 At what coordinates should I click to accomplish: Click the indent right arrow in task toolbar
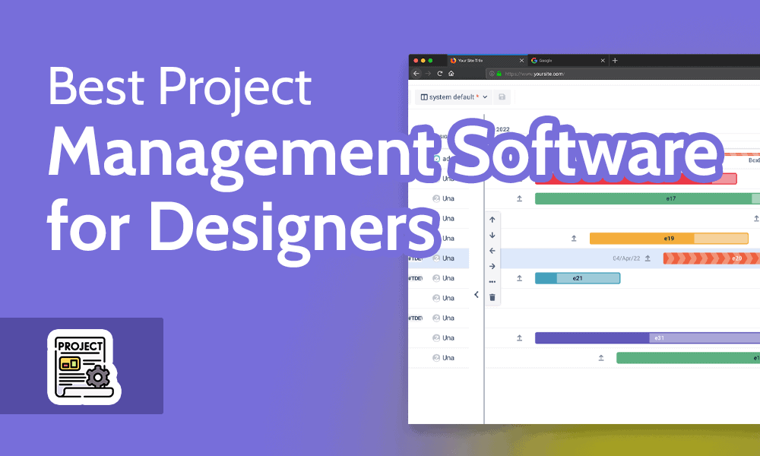(x=492, y=266)
